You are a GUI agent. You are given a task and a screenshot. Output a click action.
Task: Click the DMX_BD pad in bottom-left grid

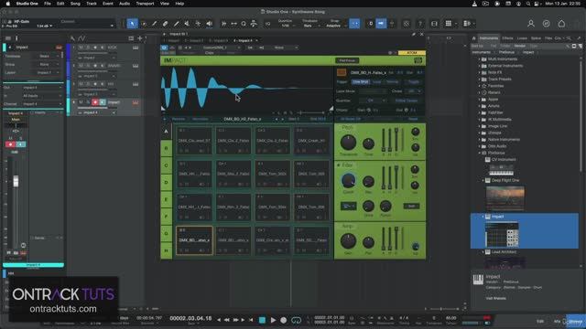click(194, 240)
